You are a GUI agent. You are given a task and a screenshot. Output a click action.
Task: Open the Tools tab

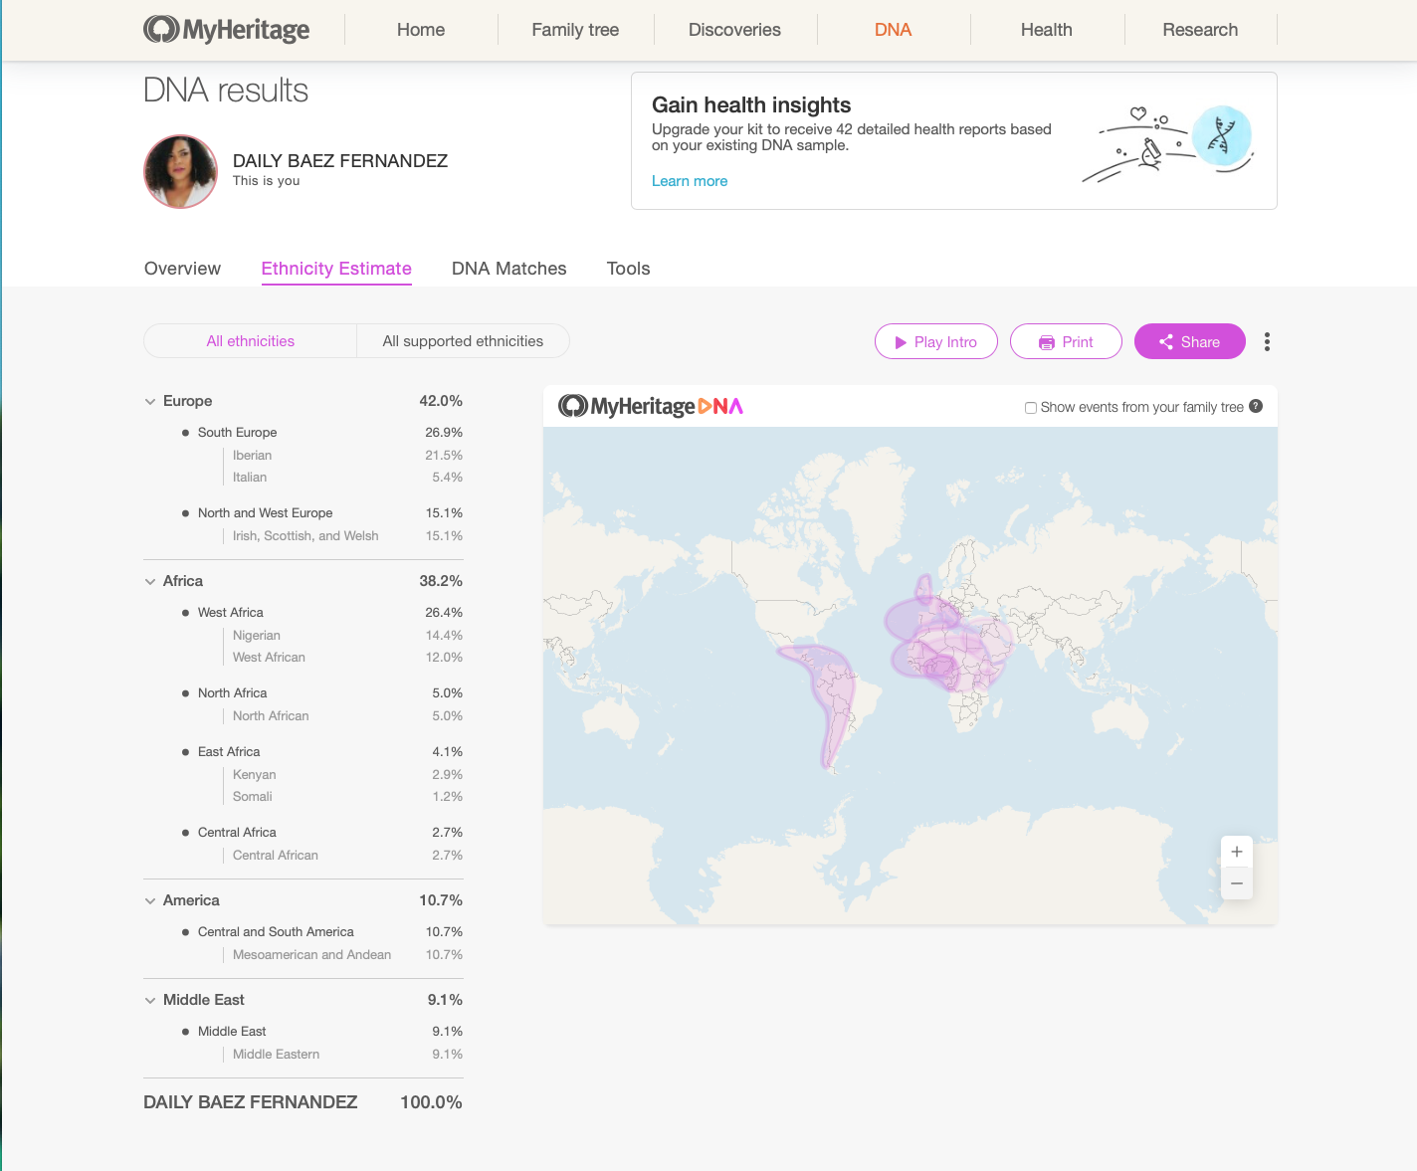coord(628,269)
